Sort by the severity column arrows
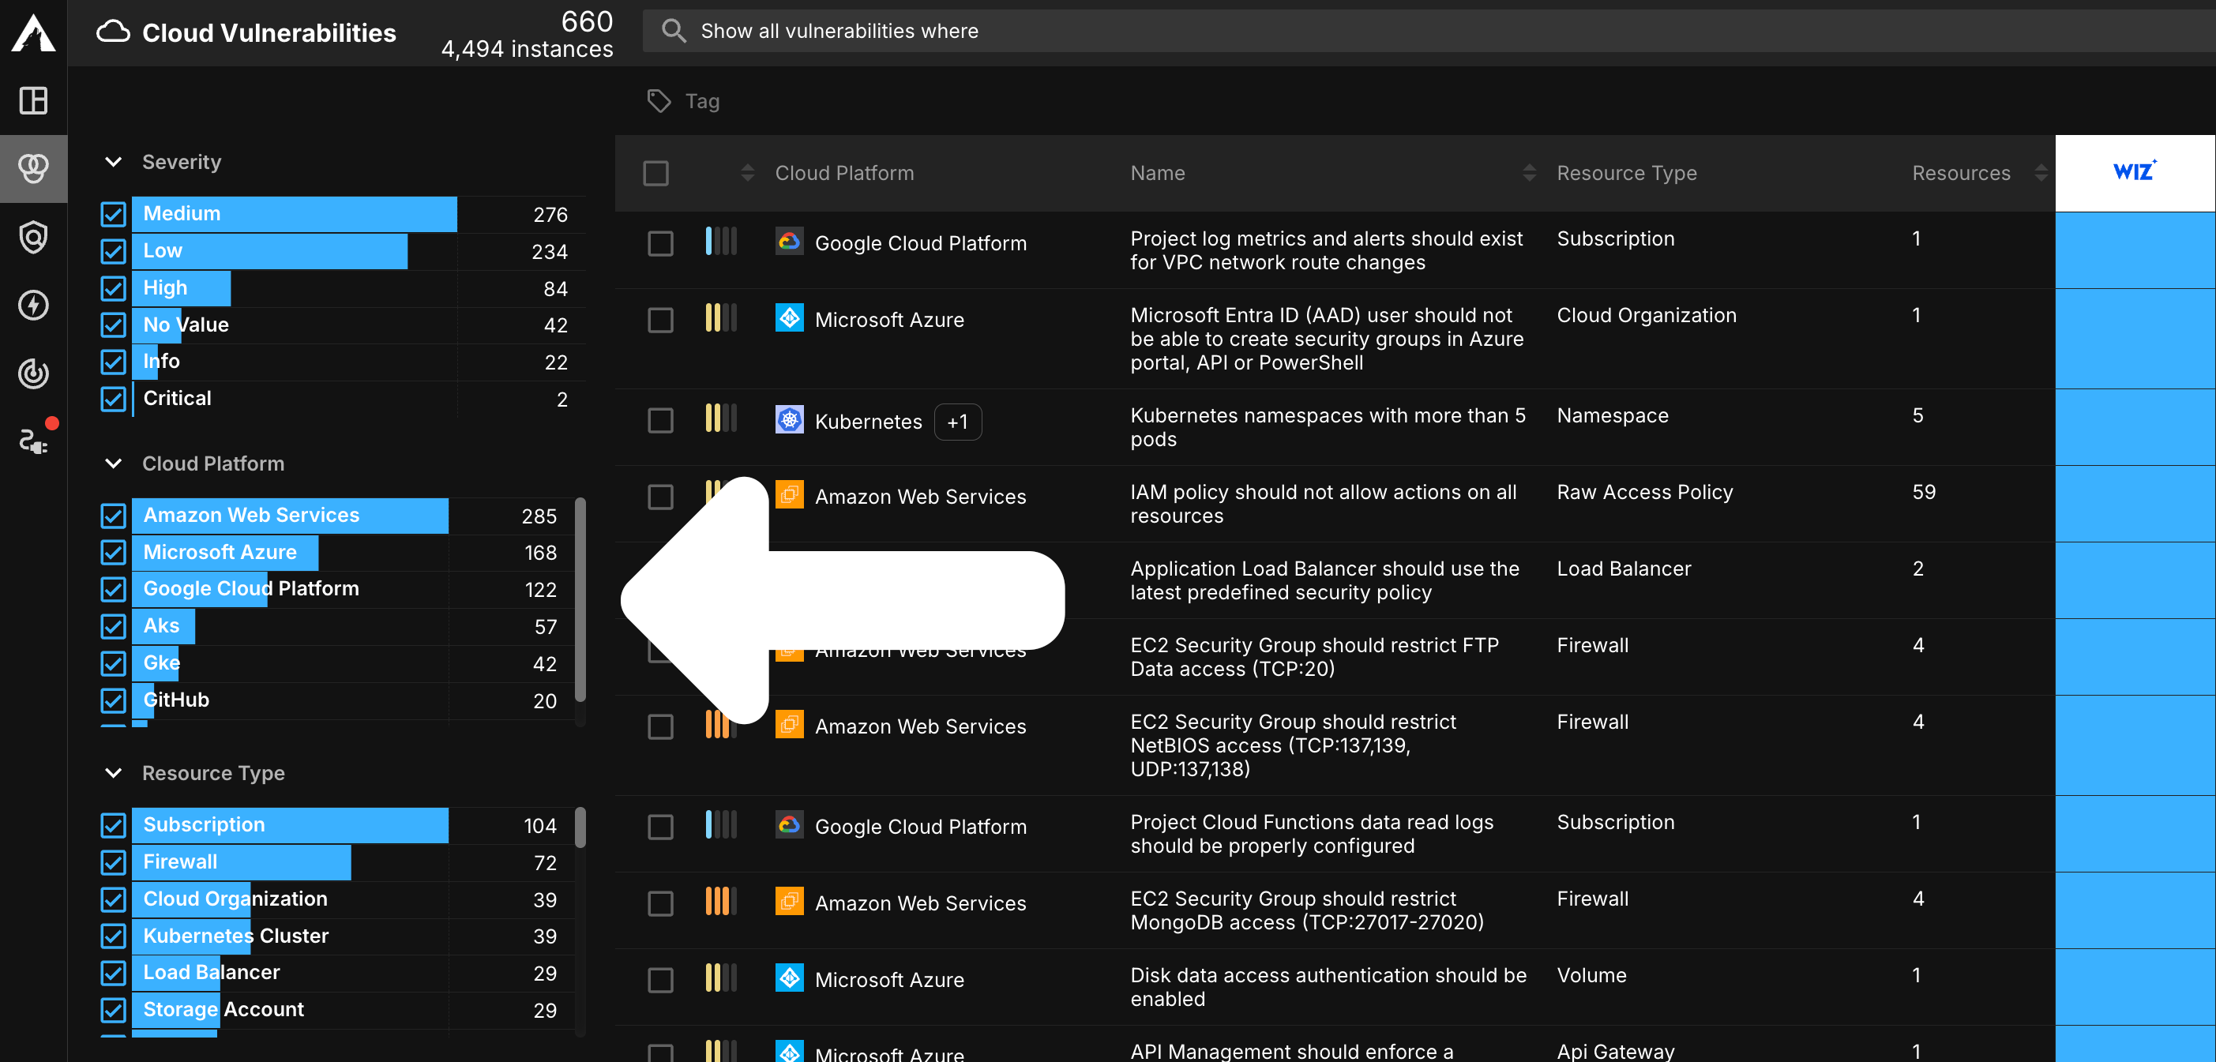This screenshot has height=1062, width=2216. coord(748,173)
